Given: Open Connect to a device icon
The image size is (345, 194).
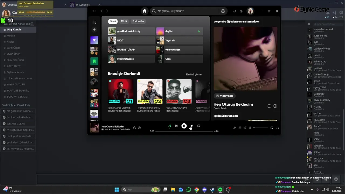Looking at the screenshot, I should (x=245, y=128).
